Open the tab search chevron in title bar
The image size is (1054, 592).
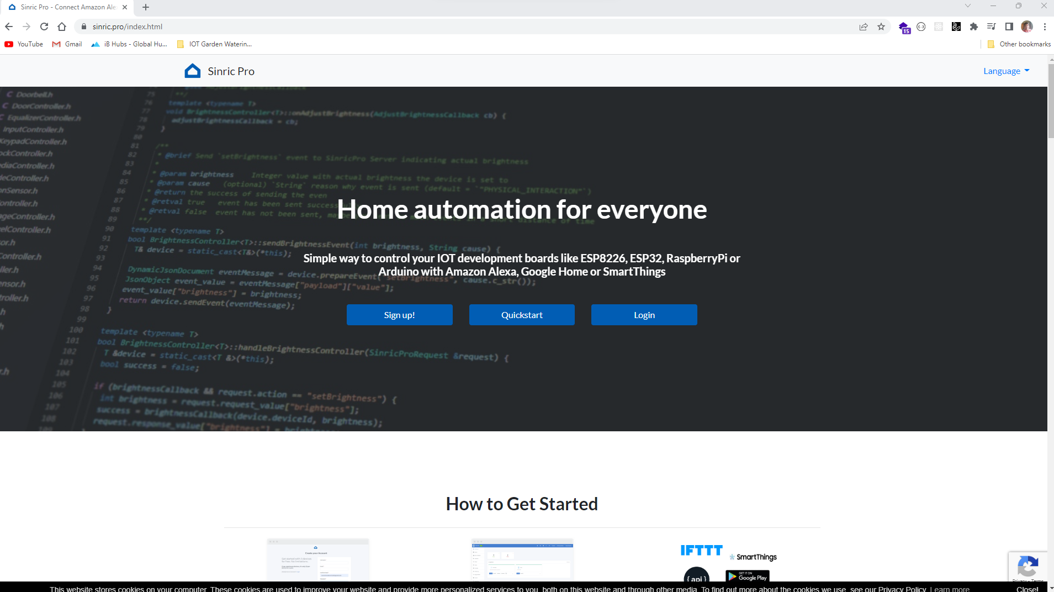tap(968, 6)
